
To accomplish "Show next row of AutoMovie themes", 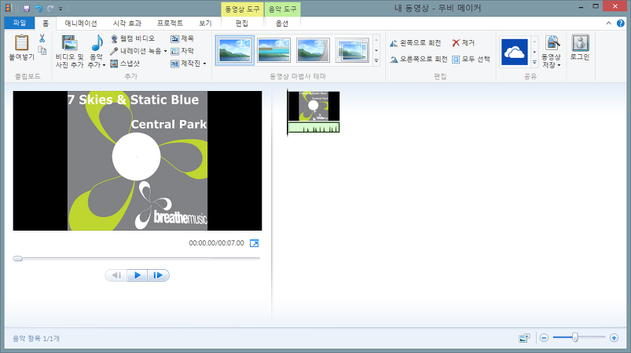I will click(376, 51).
